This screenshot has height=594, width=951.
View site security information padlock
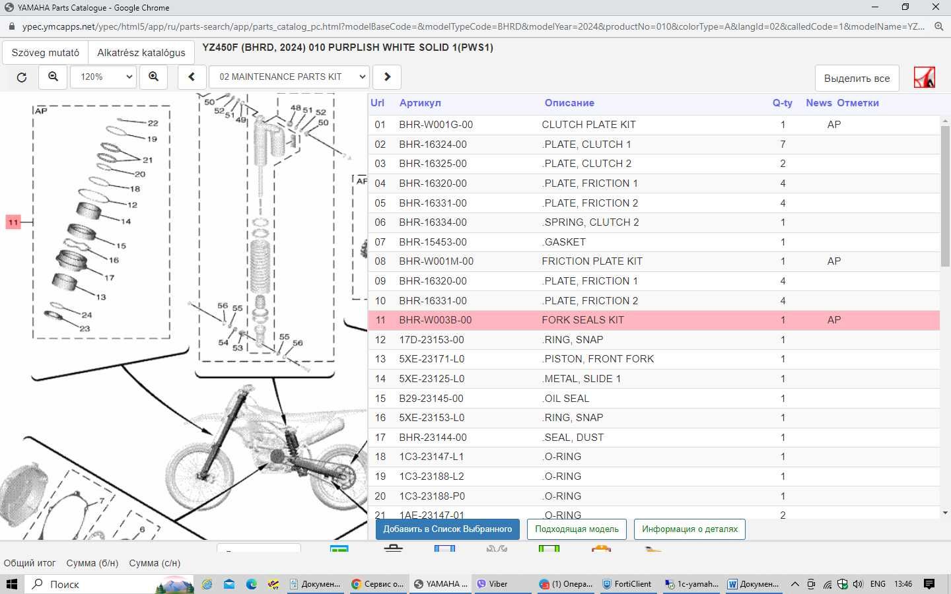[x=11, y=27]
